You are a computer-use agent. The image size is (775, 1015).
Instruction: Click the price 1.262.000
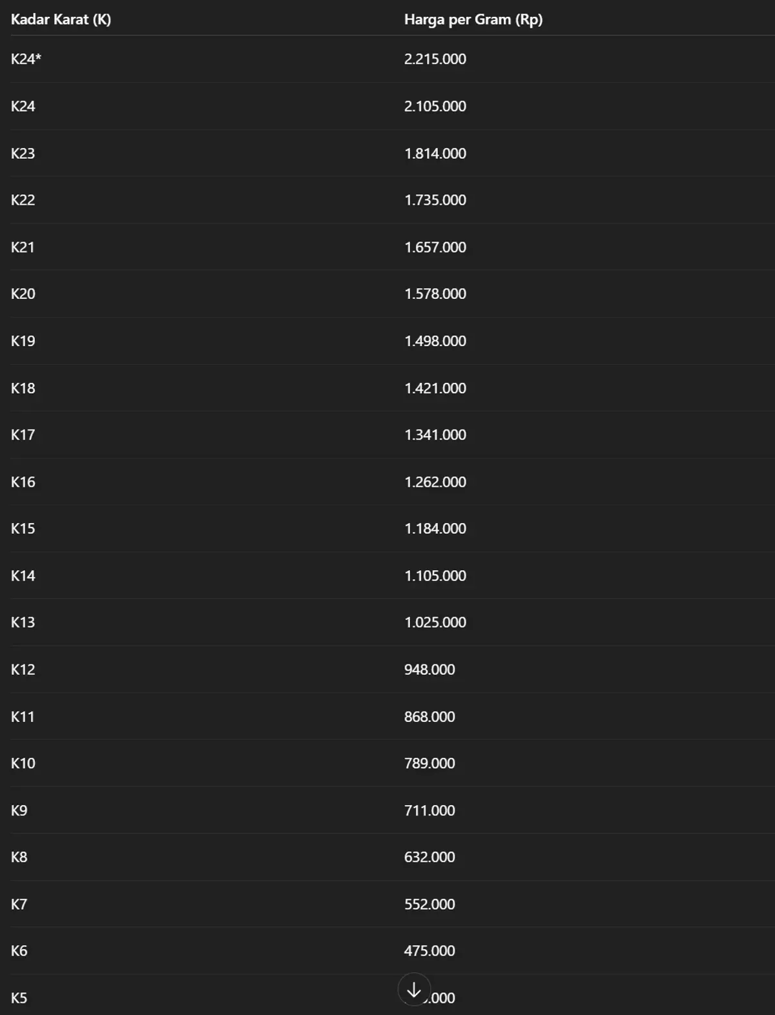(x=435, y=482)
